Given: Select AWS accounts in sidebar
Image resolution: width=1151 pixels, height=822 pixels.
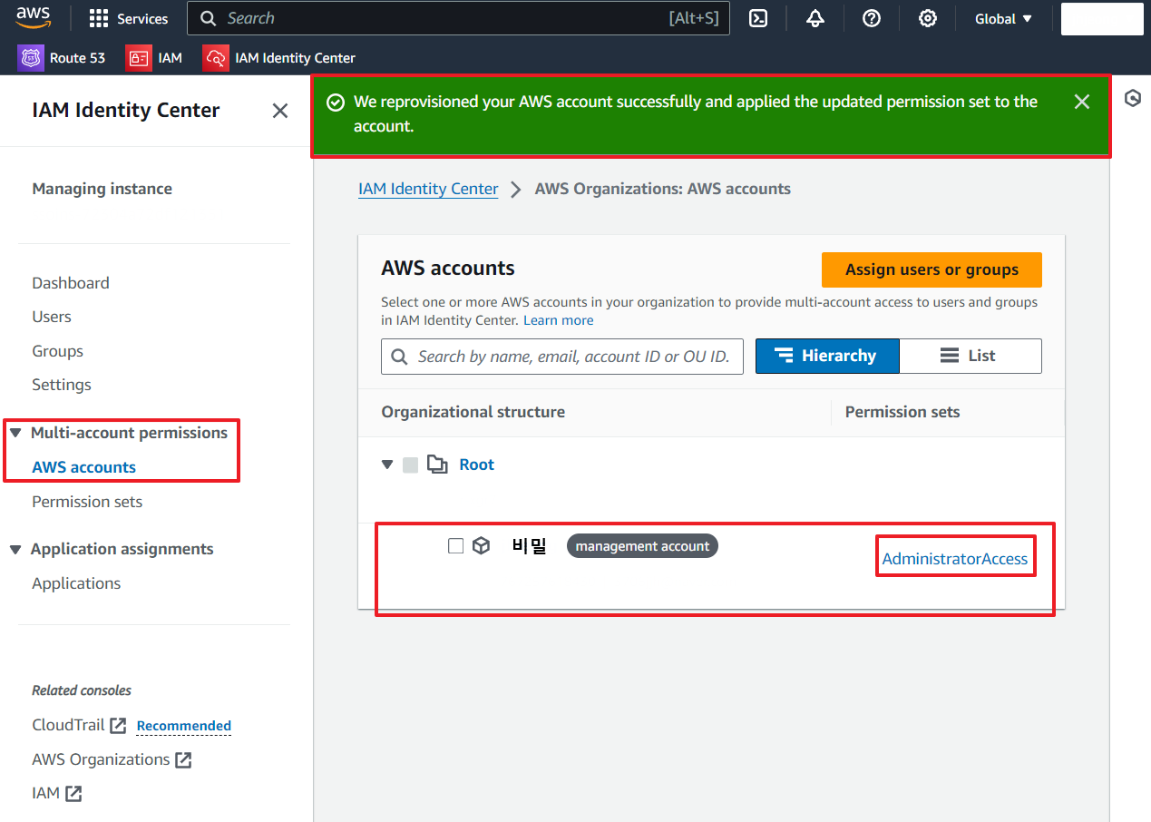Looking at the screenshot, I should pyautogui.click(x=83, y=467).
